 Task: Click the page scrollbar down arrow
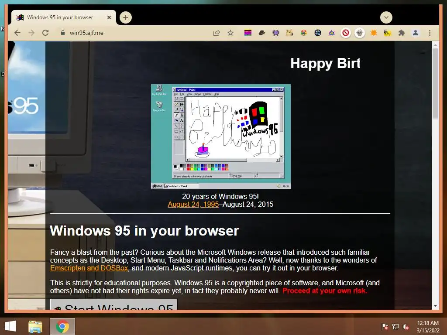435,306
